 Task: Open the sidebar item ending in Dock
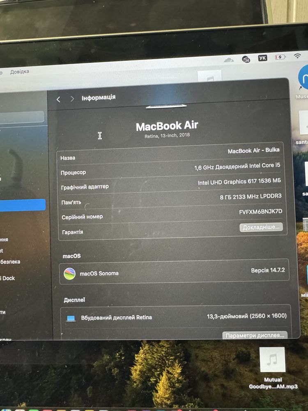click(x=7, y=278)
